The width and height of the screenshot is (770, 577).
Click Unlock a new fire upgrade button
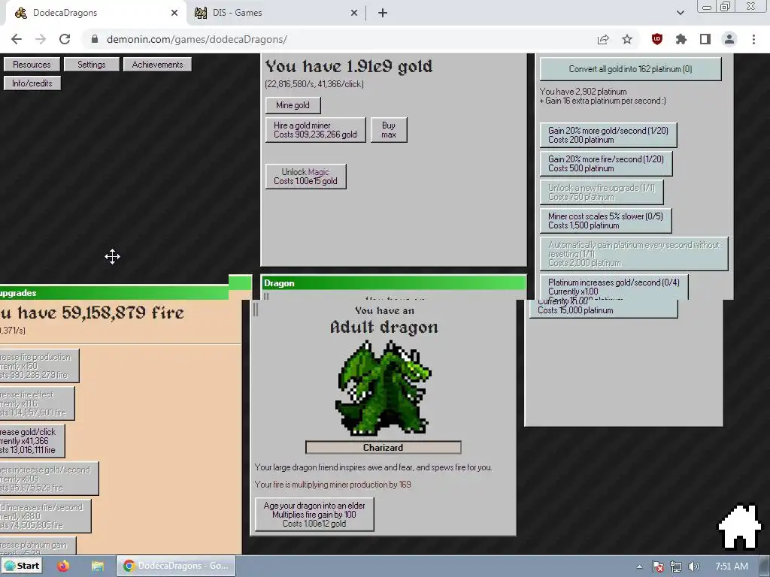[x=602, y=192]
